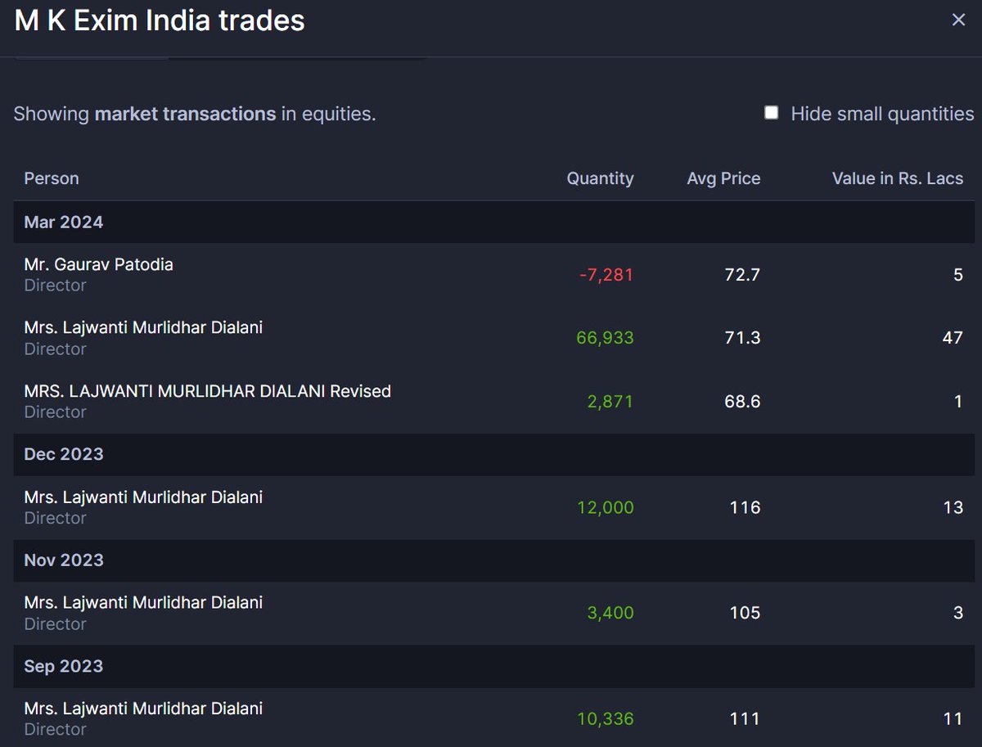982x747 pixels.
Task: Click the Quantity column header
Action: (x=600, y=178)
